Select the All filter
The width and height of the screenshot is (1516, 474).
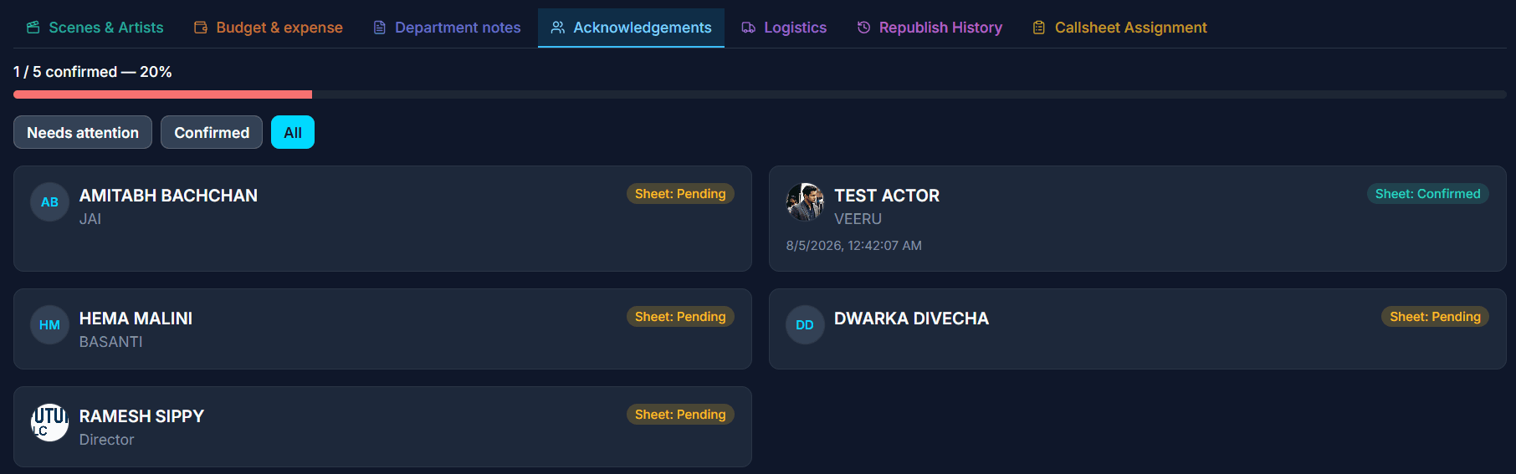[x=293, y=132]
